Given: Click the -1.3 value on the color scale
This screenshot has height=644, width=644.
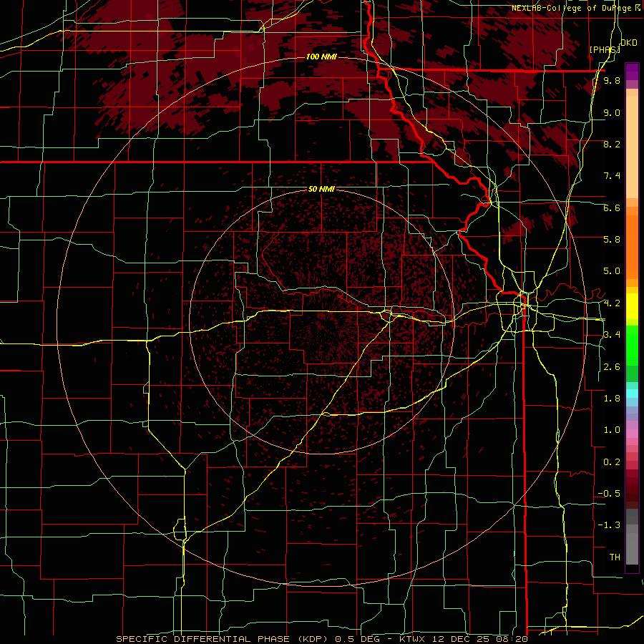Looking at the screenshot, I should click(609, 526).
